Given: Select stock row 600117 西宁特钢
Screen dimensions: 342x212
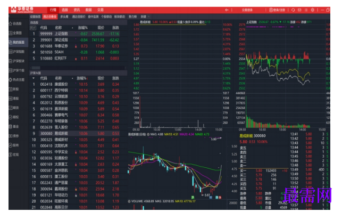Looking at the screenshot, I should (x=78, y=91).
